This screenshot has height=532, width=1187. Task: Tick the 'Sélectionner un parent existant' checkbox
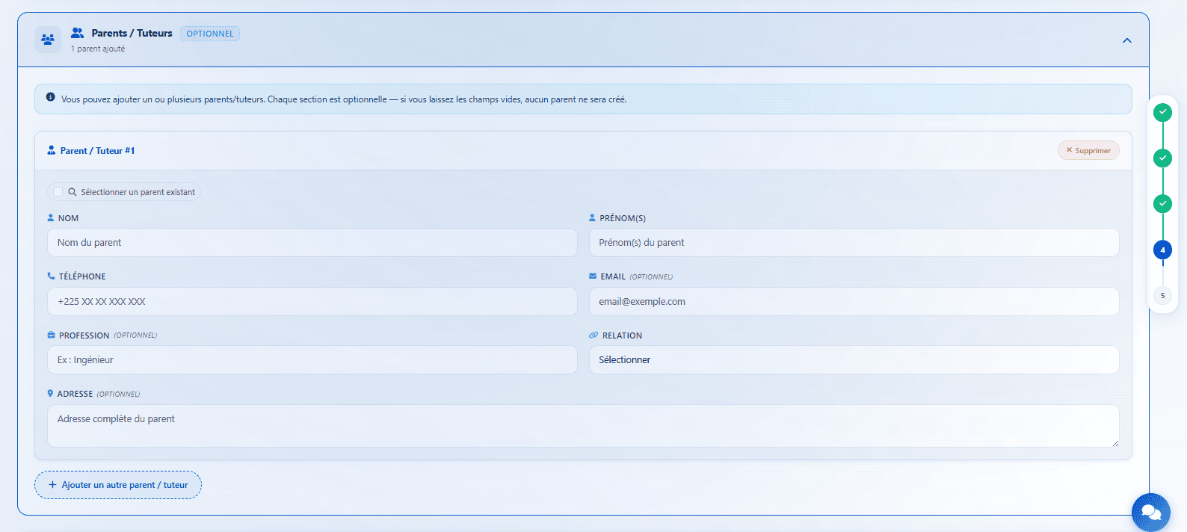(58, 192)
